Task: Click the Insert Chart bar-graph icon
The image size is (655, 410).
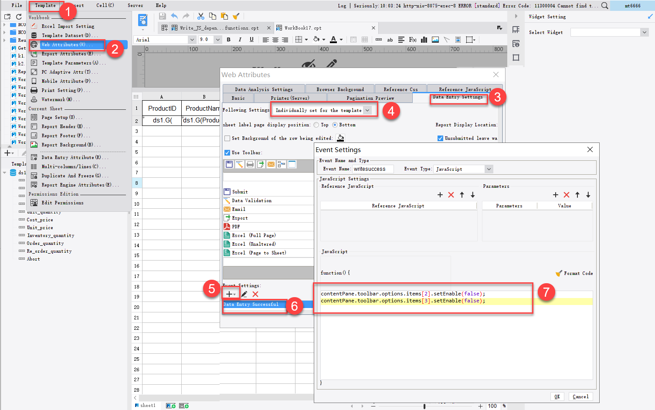Action: tap(424, 40)
